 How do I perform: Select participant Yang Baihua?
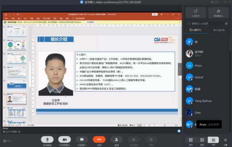tap(207, 101)
